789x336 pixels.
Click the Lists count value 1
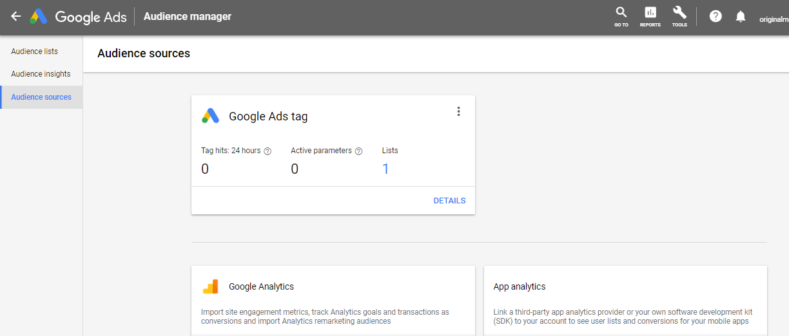[x=385, y=169]
